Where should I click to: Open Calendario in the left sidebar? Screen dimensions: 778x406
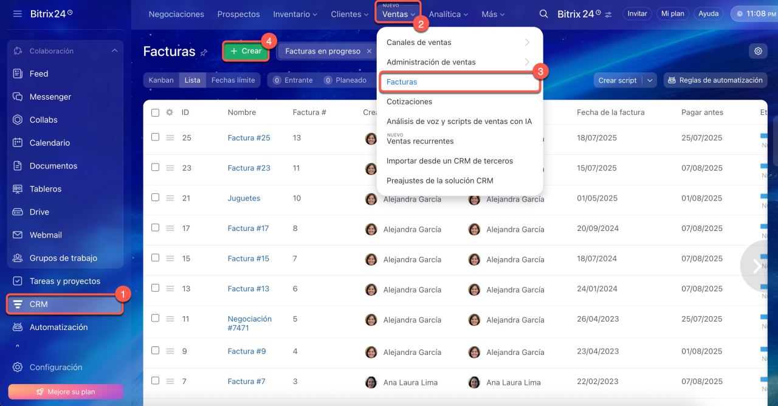click(50, 143)
